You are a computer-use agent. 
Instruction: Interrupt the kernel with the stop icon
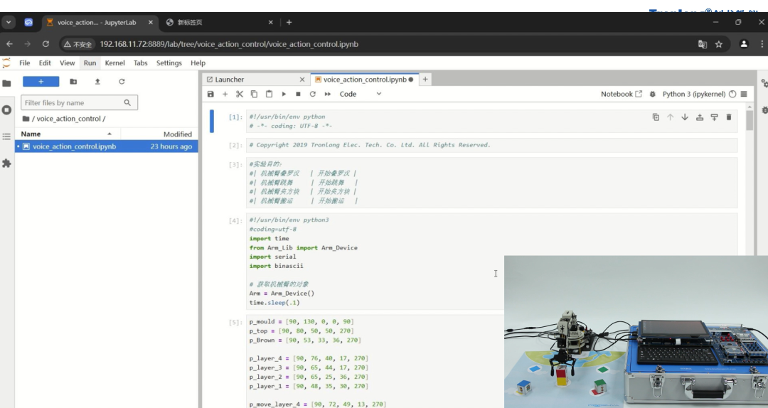pyautogui.click(x=298, y=94)
